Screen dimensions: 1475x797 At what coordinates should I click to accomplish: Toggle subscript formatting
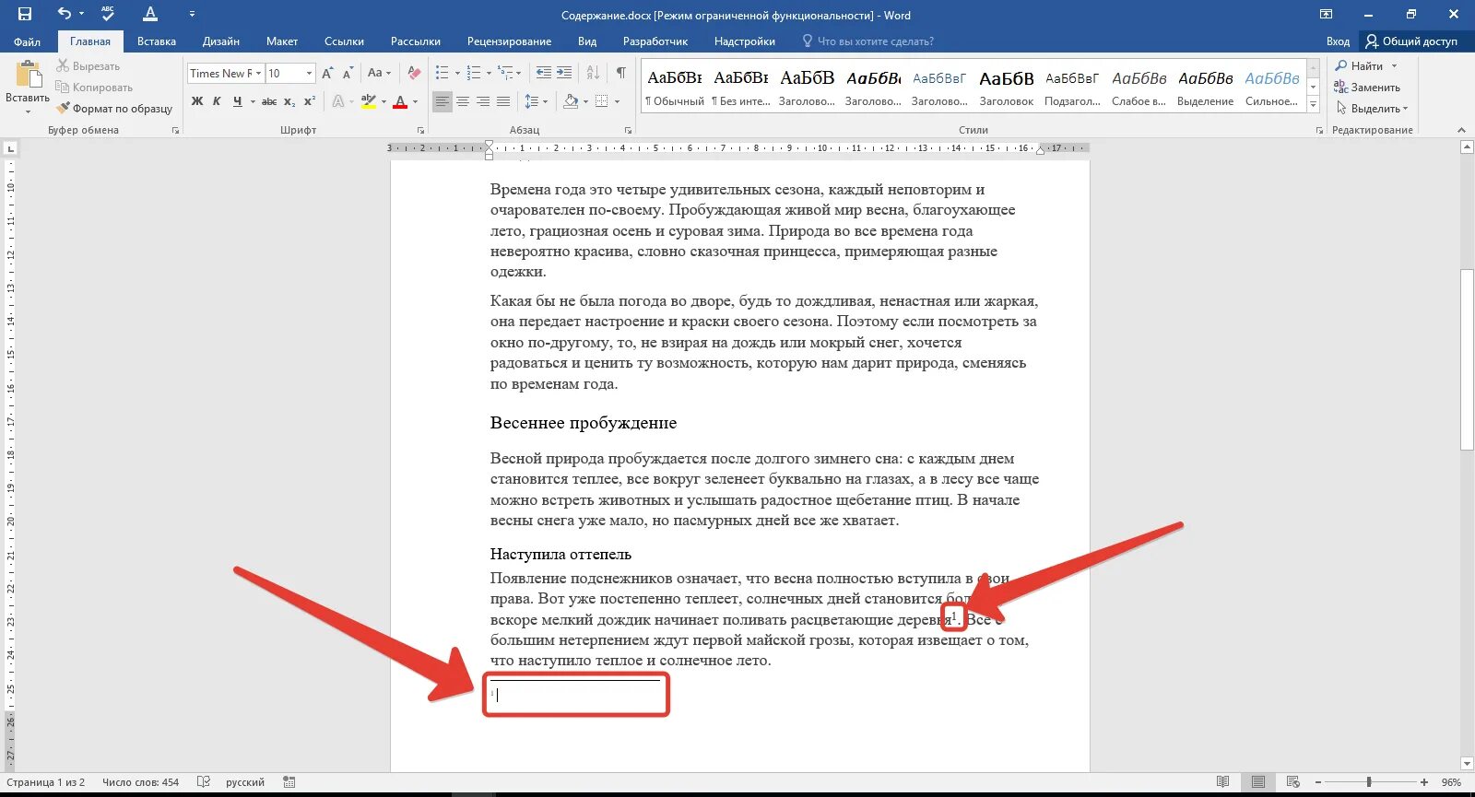(x=289, y=101)
